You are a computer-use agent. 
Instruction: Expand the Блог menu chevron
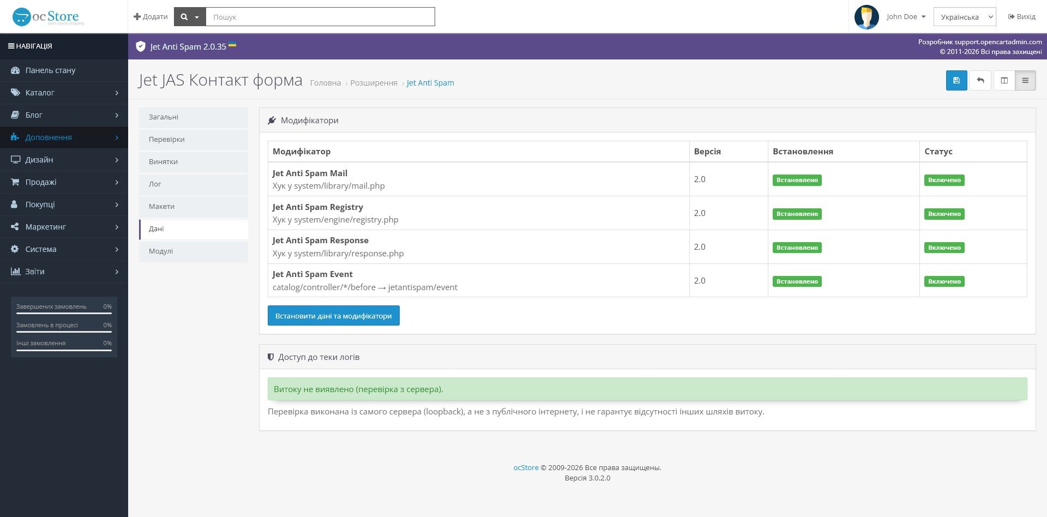click(x=117, y=115)
